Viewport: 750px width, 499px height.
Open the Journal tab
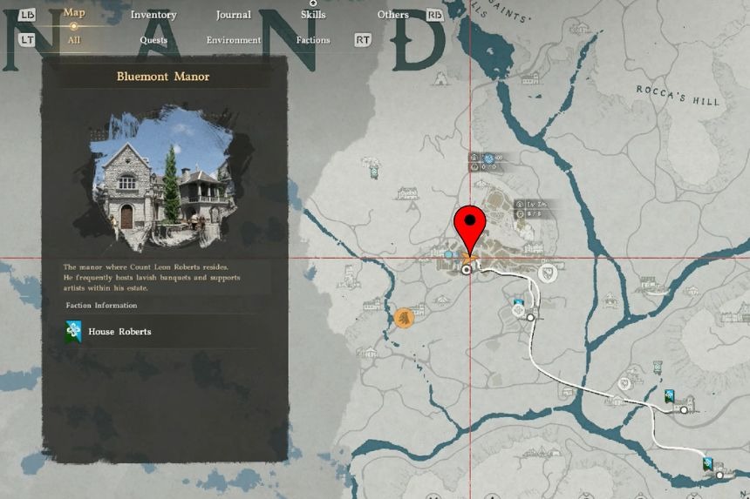pos(233,15)
